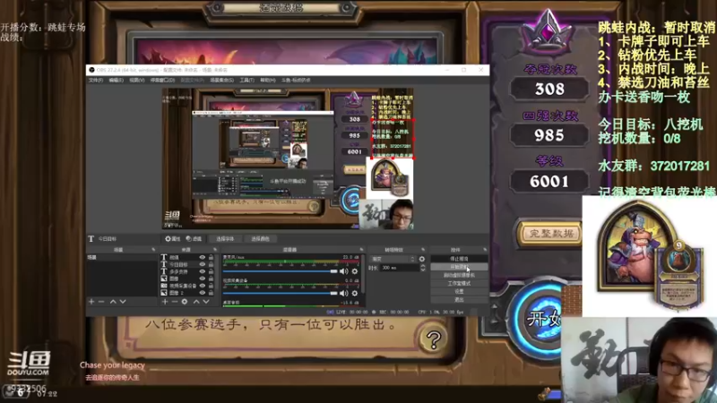This screenshot has width=717, height=403.
Task: Open the 斗鱼 plugin menu
Action: click(296, 81)
